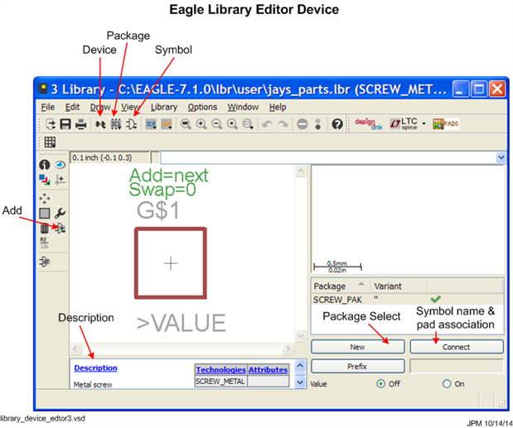The height and width of the screenshot is (428, 513).
Task: Select Value On radio button
Action: coord(447,383)
